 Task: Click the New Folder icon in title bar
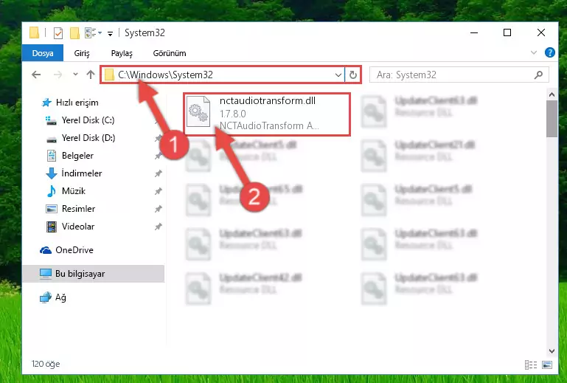(74, 33)
